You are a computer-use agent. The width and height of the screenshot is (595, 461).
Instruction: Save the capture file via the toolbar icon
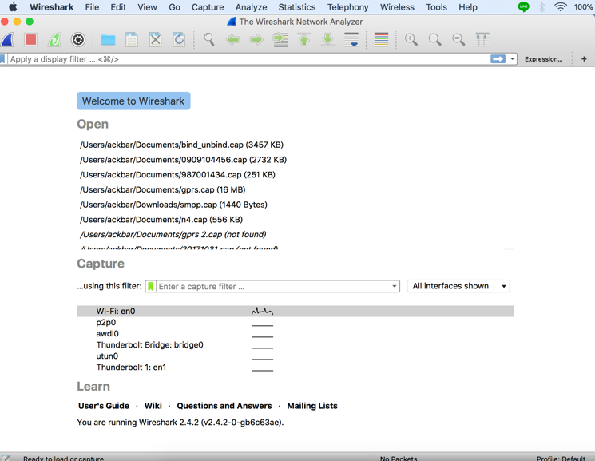tap(132, 39)
